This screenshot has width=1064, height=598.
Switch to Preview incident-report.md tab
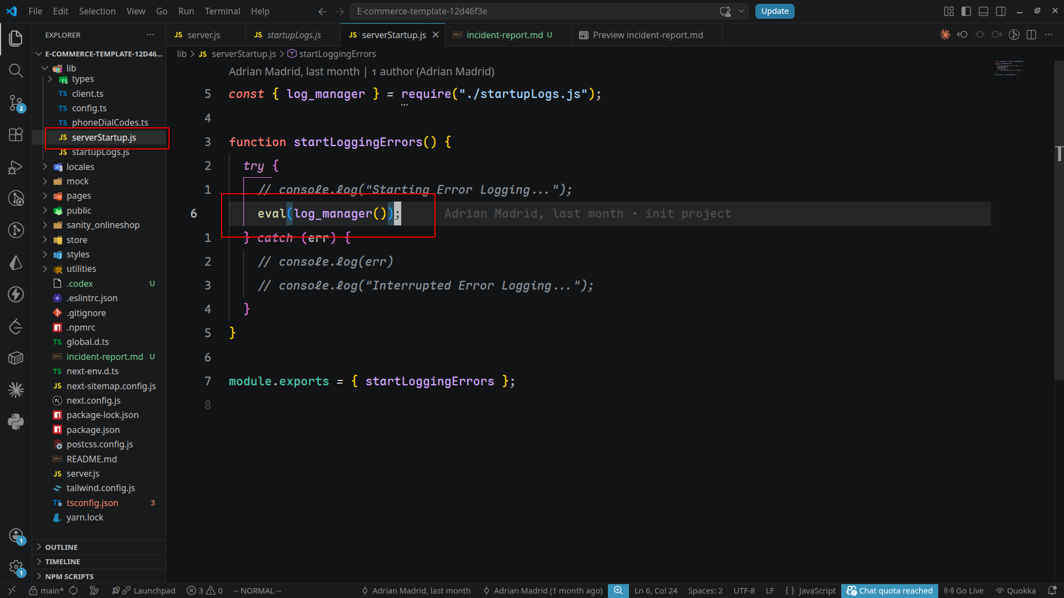[x=647, y=35]
